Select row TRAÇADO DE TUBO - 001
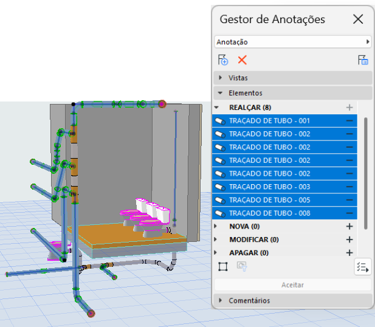 (284, 121)
